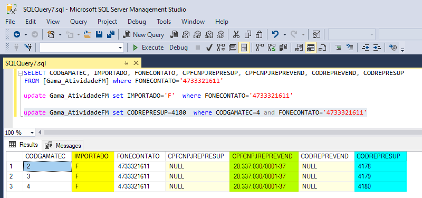
Task: Click the Open File folder icon
Action: click(87, 34)
